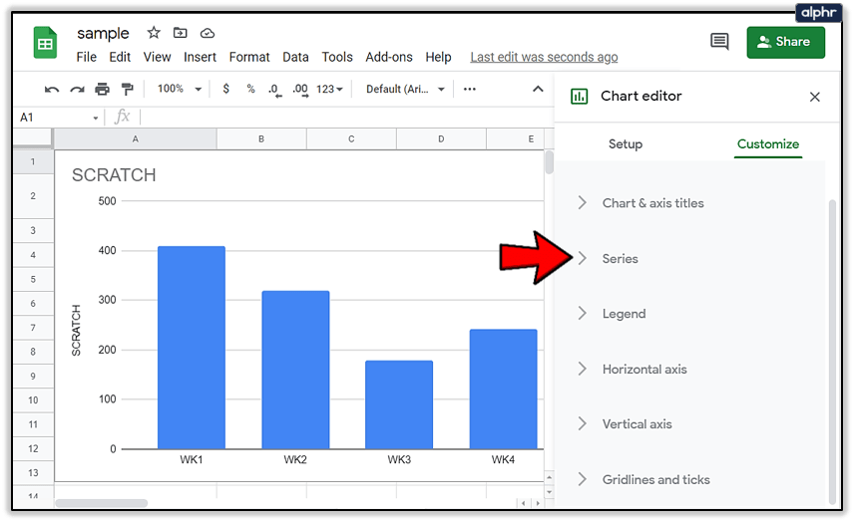Open the Default (Arial) font dropdown
The image size is (854, 522).
(x=405, y=90)
